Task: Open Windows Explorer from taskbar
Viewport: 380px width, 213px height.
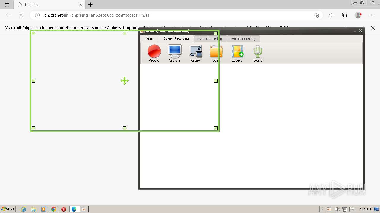Action: (34, 209)
